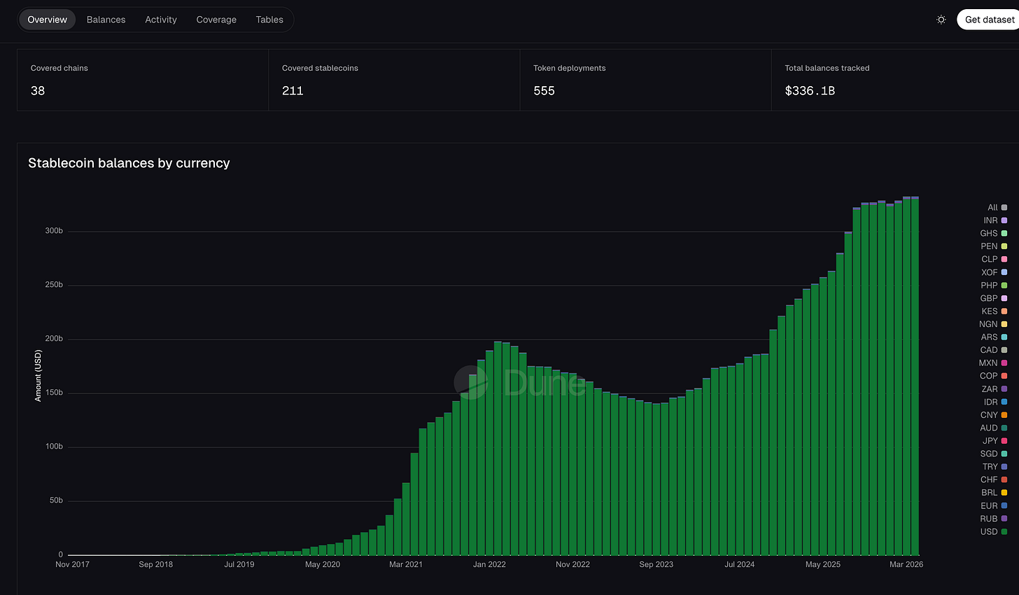1019x595 pixels.
Task: Click the TRY legend marker
Action: [1004, 467]
